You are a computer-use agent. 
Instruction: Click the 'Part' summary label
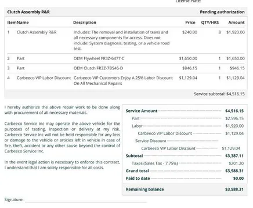point(135,118)
